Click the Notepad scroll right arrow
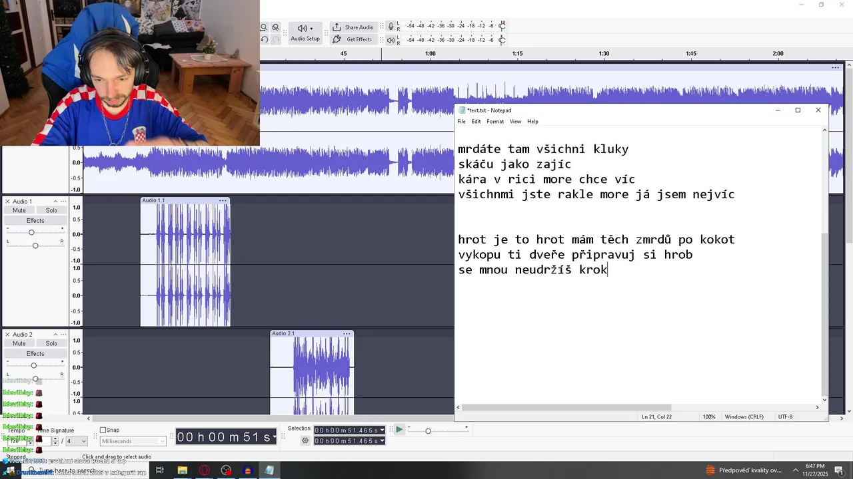The image size is (853, 479). click(818, 407)
